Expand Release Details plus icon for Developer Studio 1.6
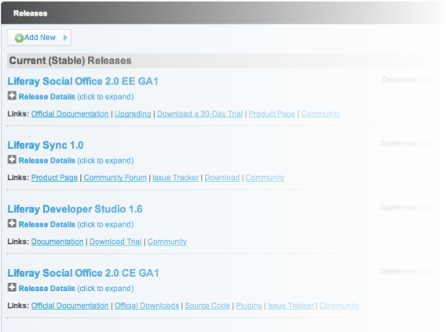The height and width of the screenshot is (332, 446). point(12,223)
